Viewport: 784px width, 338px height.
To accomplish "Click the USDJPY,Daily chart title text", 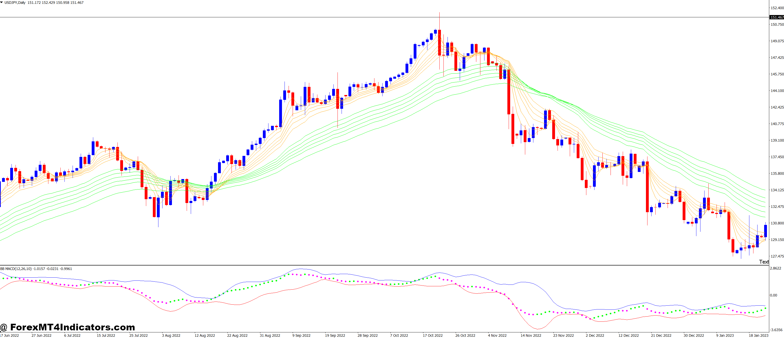I will click(15, 3).
